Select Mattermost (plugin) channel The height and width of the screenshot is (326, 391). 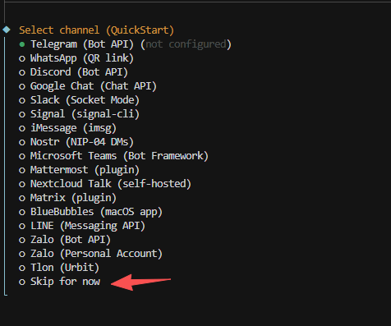click(79, 170)
